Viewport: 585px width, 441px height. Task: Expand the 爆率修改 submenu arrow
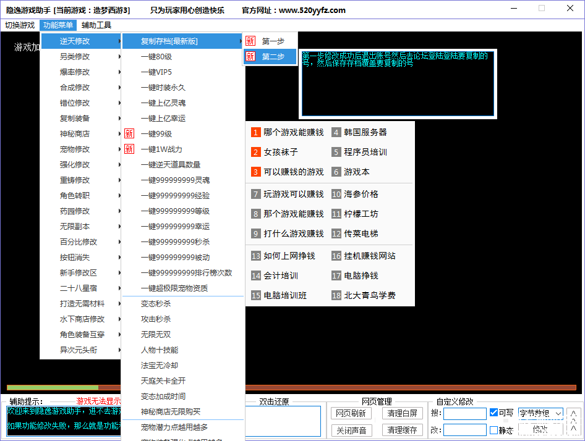[x=119, y=72]
